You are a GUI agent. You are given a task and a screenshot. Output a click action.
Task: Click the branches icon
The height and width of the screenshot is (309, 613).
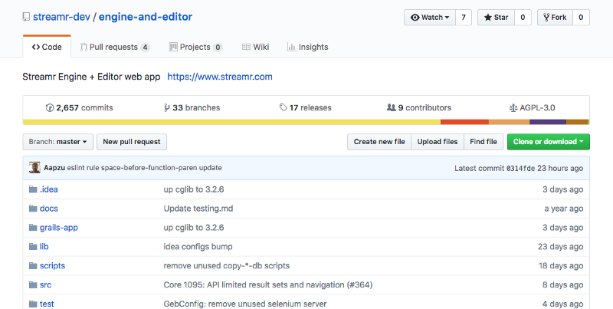click(x=167, y=107)
